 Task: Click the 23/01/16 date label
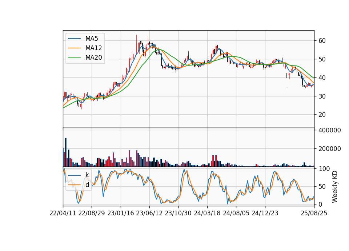pos(121,213)
